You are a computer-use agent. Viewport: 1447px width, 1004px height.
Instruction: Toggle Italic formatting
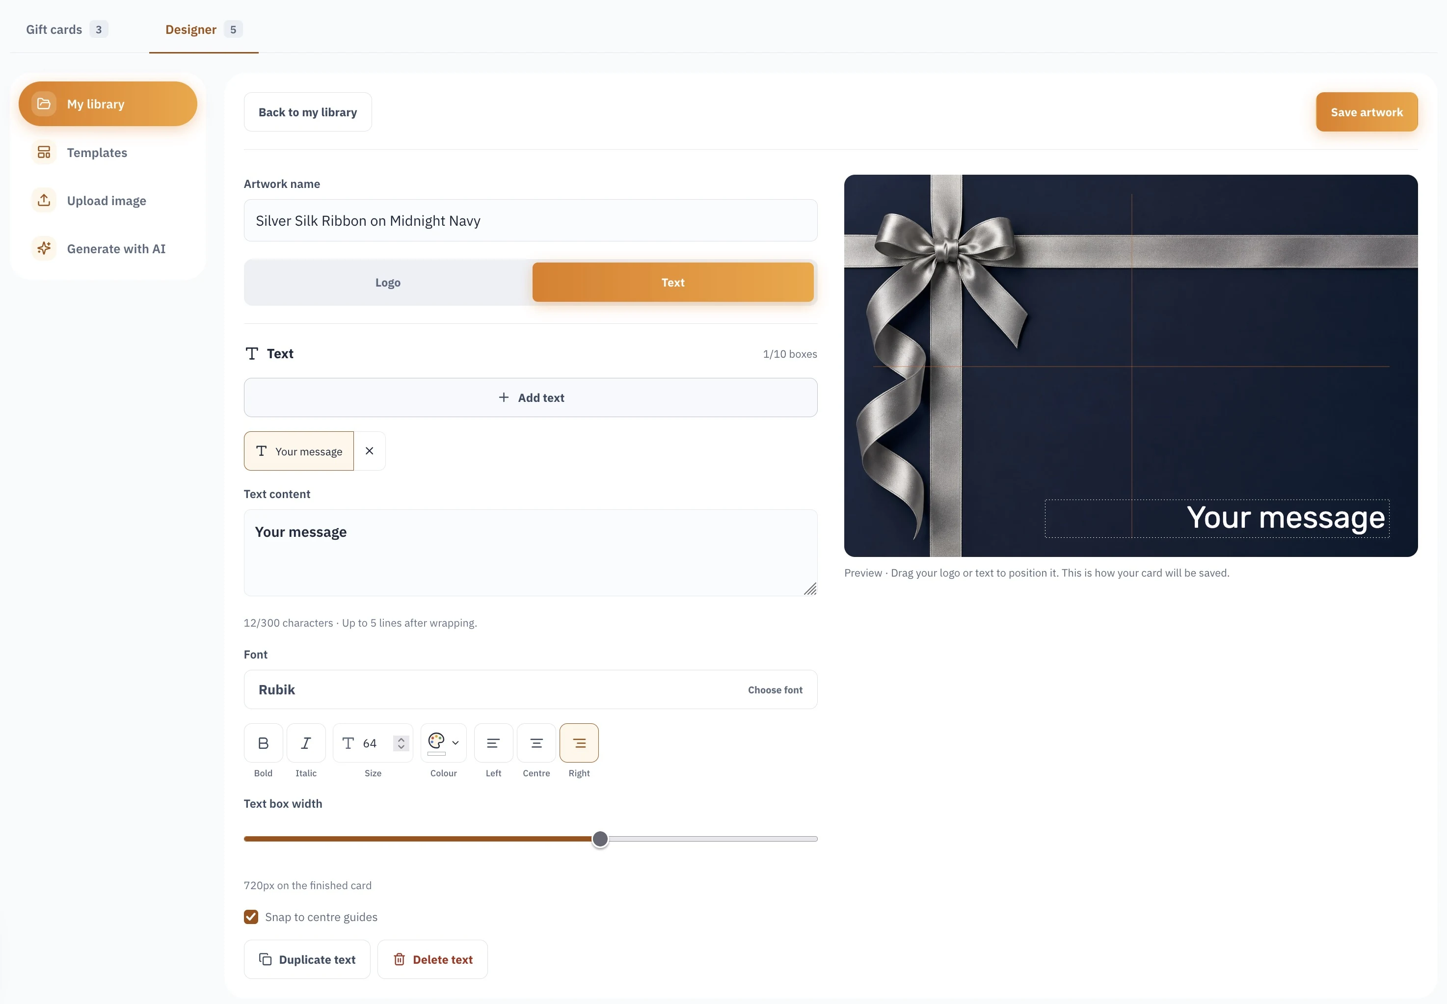pos(306,743)
